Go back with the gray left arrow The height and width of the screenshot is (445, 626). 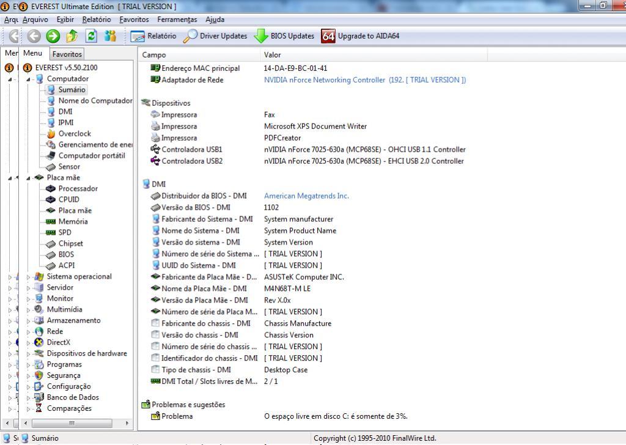click(x=34, y=36)
